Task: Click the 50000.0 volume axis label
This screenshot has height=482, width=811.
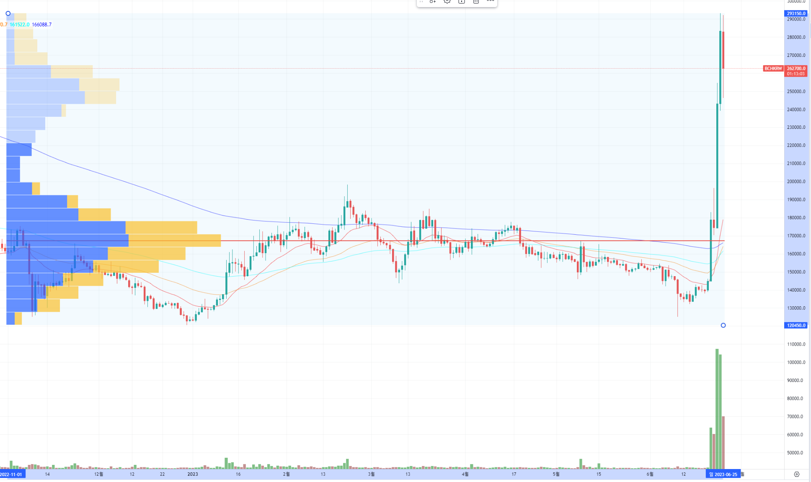Action: [795, 453]
